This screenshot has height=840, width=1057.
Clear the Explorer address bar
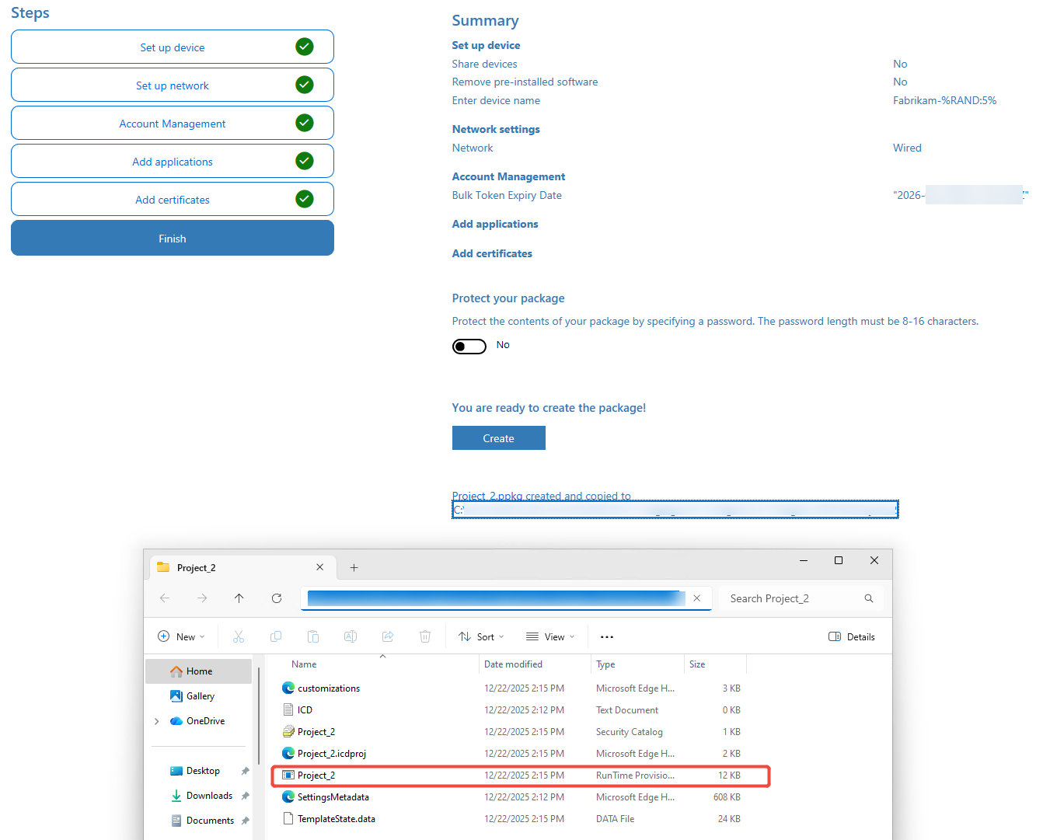[697, 598]
